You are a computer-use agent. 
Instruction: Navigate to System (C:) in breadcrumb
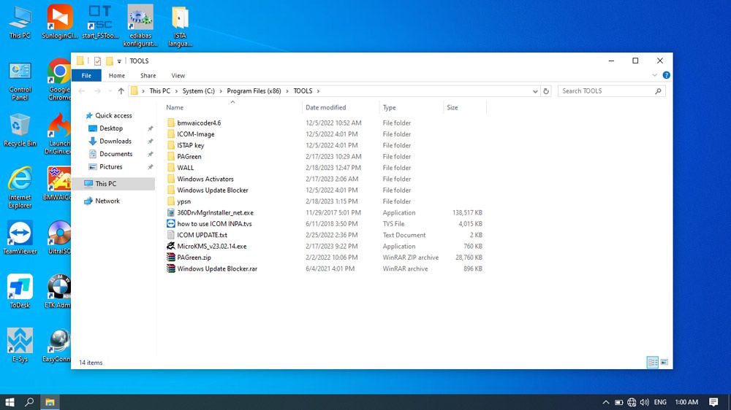199,91
